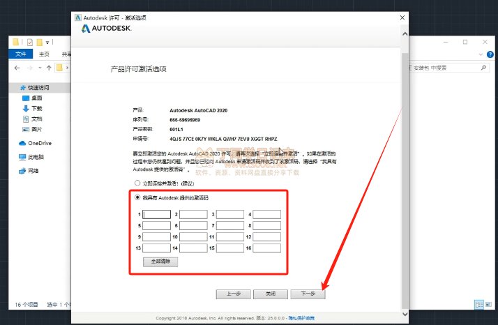
Task: Click activation code field 16
Action: [266, 248]
